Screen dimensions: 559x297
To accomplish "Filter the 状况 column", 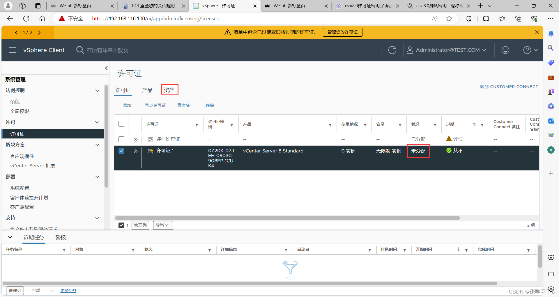I will (x=435, y=125).
